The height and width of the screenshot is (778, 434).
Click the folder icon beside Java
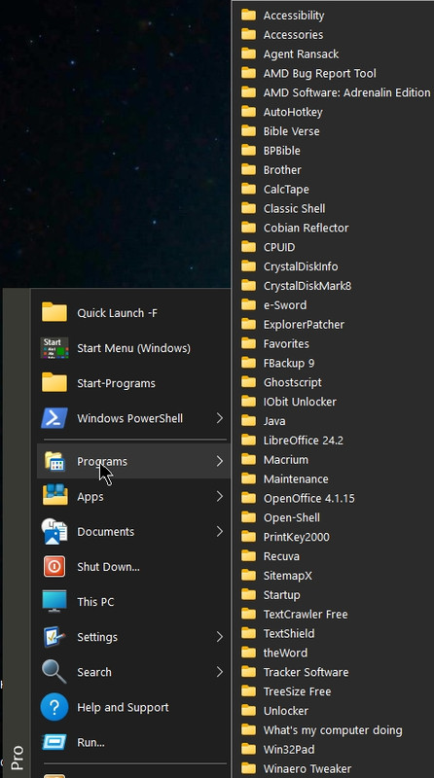coord(248,421)
